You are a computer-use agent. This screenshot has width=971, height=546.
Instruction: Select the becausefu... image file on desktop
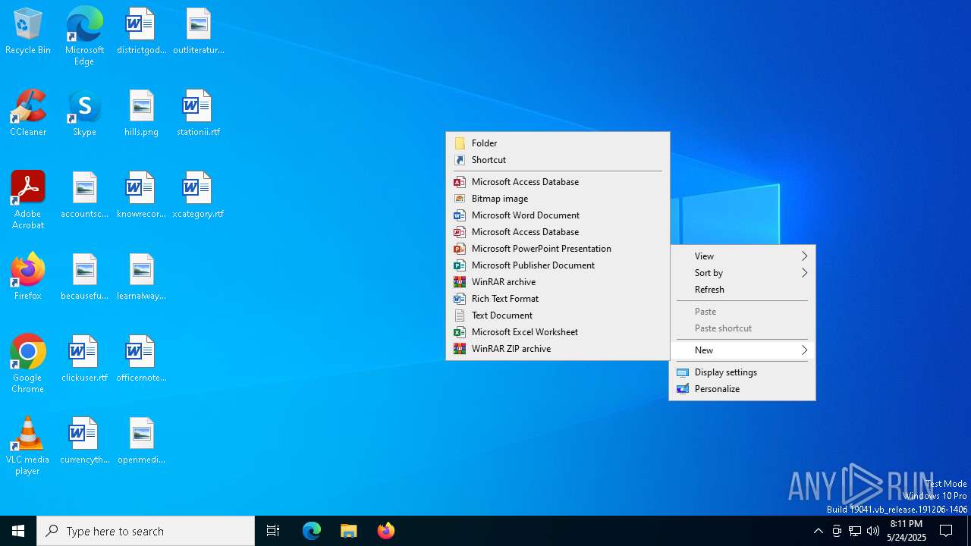84,278
